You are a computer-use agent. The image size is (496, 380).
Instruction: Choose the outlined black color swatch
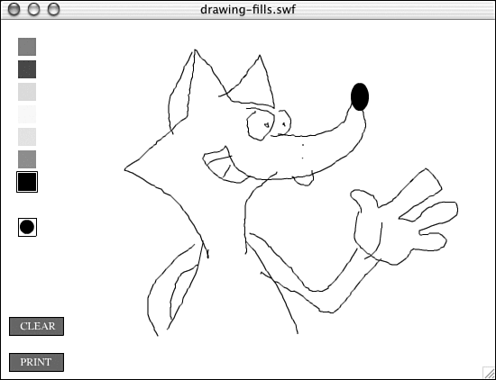(x=27, y=182)
